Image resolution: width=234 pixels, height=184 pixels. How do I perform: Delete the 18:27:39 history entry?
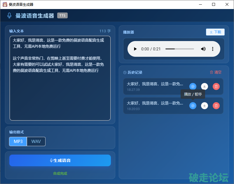click(216, 86)
